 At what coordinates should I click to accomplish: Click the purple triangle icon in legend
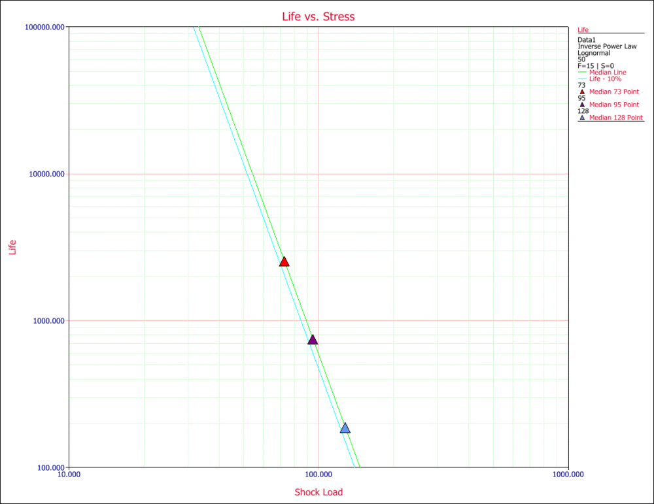point(582,105)
